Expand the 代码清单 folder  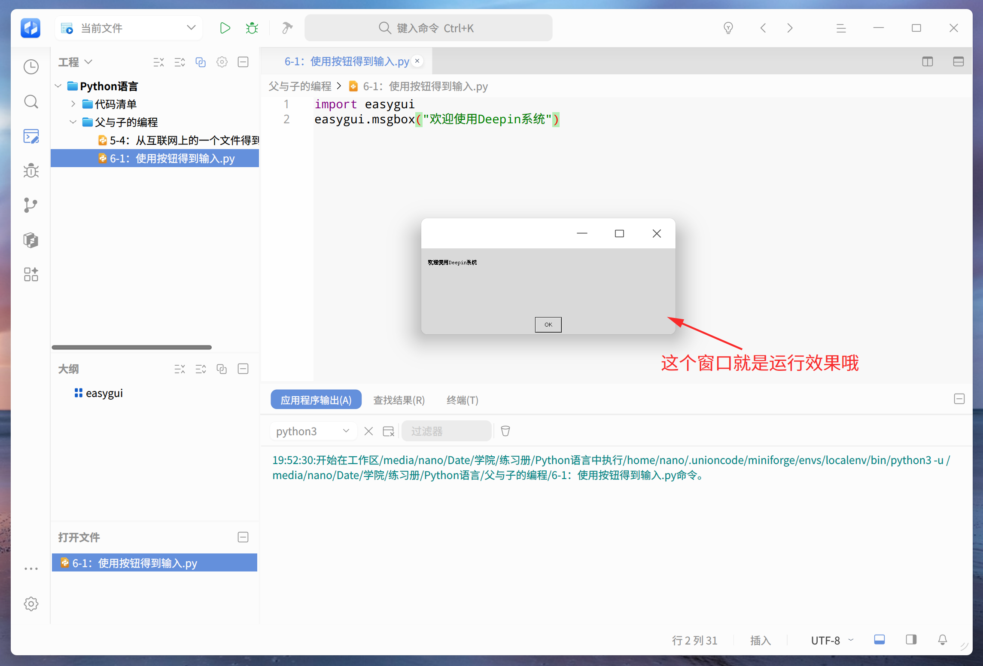point(73,104)
